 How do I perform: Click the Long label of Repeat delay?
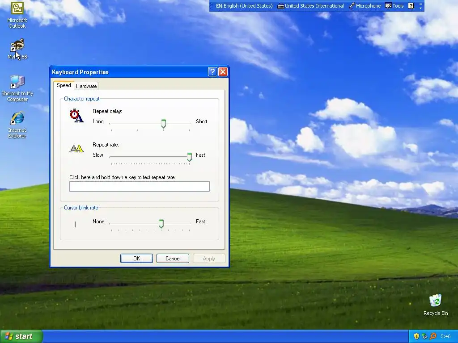98,121
